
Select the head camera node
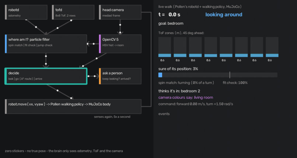(x=120, y=12)
